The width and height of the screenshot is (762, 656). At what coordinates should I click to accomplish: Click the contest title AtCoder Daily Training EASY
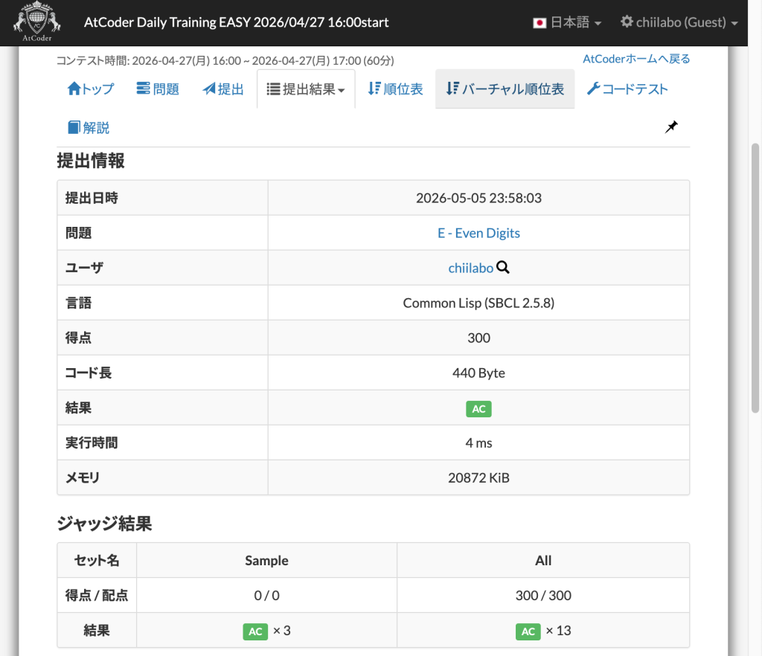point(236,22)
